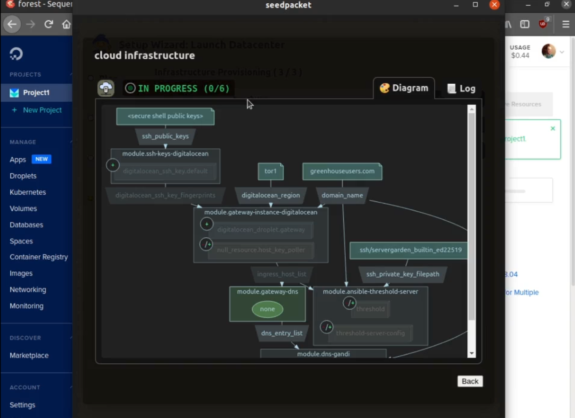575x418 pixels.
Task: Click the DigitalOcean logo in sidebar
Action: (x=16, y=54)
